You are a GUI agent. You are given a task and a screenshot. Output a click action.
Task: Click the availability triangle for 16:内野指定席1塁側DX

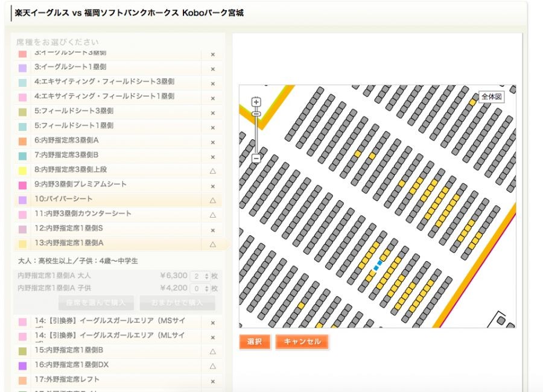[x=213, y=366]
